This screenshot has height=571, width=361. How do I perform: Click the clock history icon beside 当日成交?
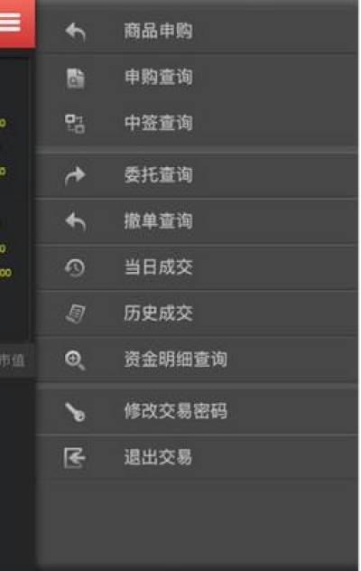[75, 267]
